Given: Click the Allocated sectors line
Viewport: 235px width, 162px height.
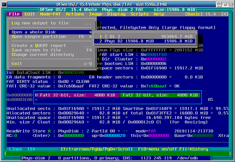Looking at the screenshot, I should click(117, 113).
